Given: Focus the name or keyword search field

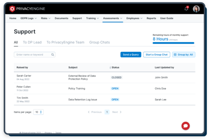Looking at the screenshot, I should [x=35, y=54].
